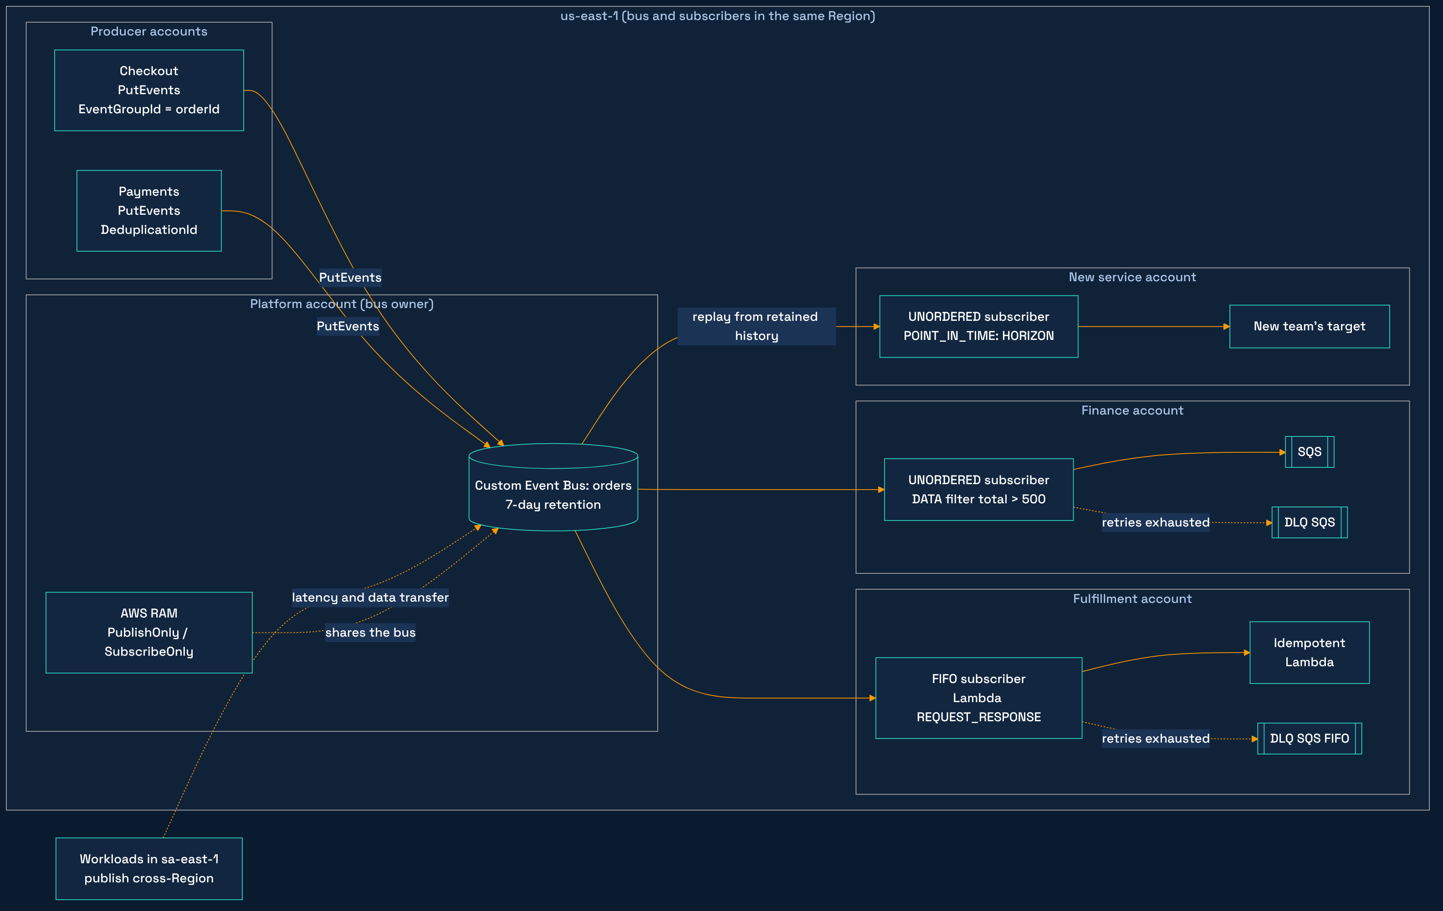1443x911 pixels.
Task: Click the 'replay from retained history' edge label
Action: coord(756,326)
